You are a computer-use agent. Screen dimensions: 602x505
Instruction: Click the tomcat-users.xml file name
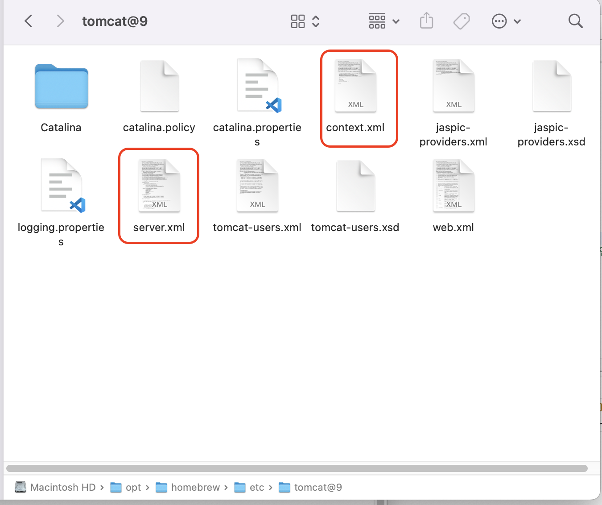pos(257,228)
